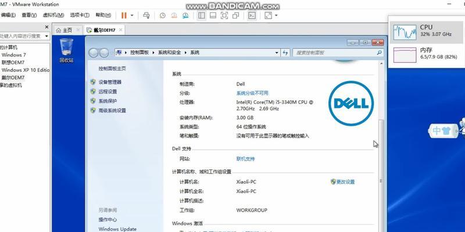
Task: Click the forward navigation button in System window
Action: pyautogui.click(x=104, y=53)
